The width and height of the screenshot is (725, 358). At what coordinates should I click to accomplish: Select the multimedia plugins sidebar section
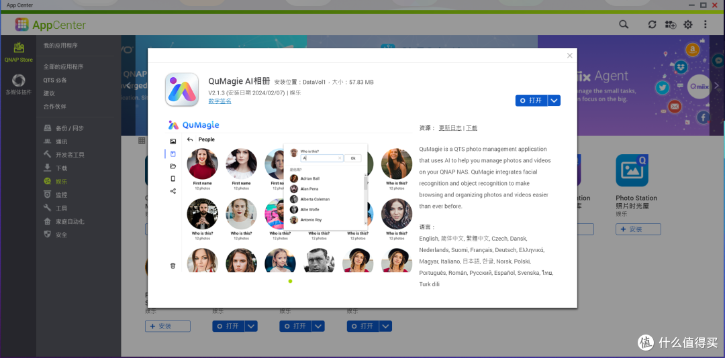pyautogui.click(x=19, y=84)
